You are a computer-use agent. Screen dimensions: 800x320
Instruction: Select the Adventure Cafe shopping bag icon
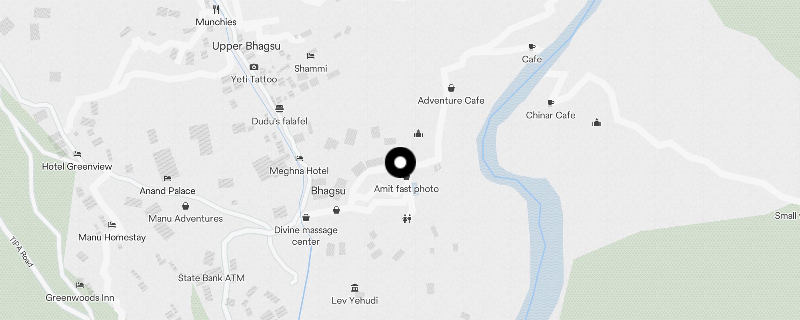[451, 88]
